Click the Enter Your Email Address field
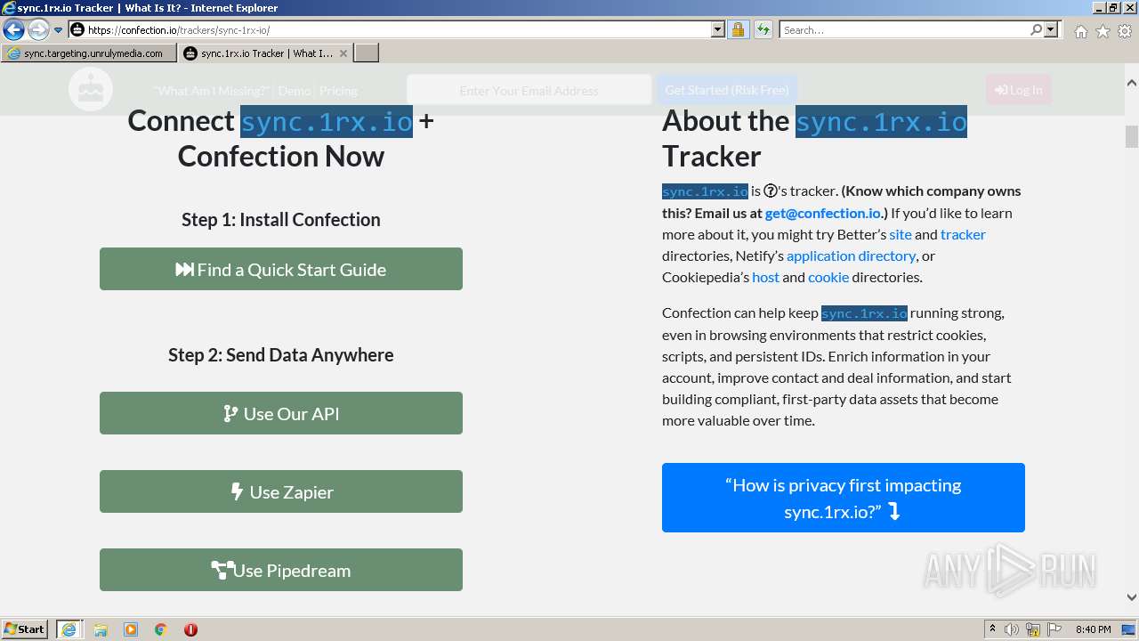The image size is (1139, 641). (x=529, y=90)
